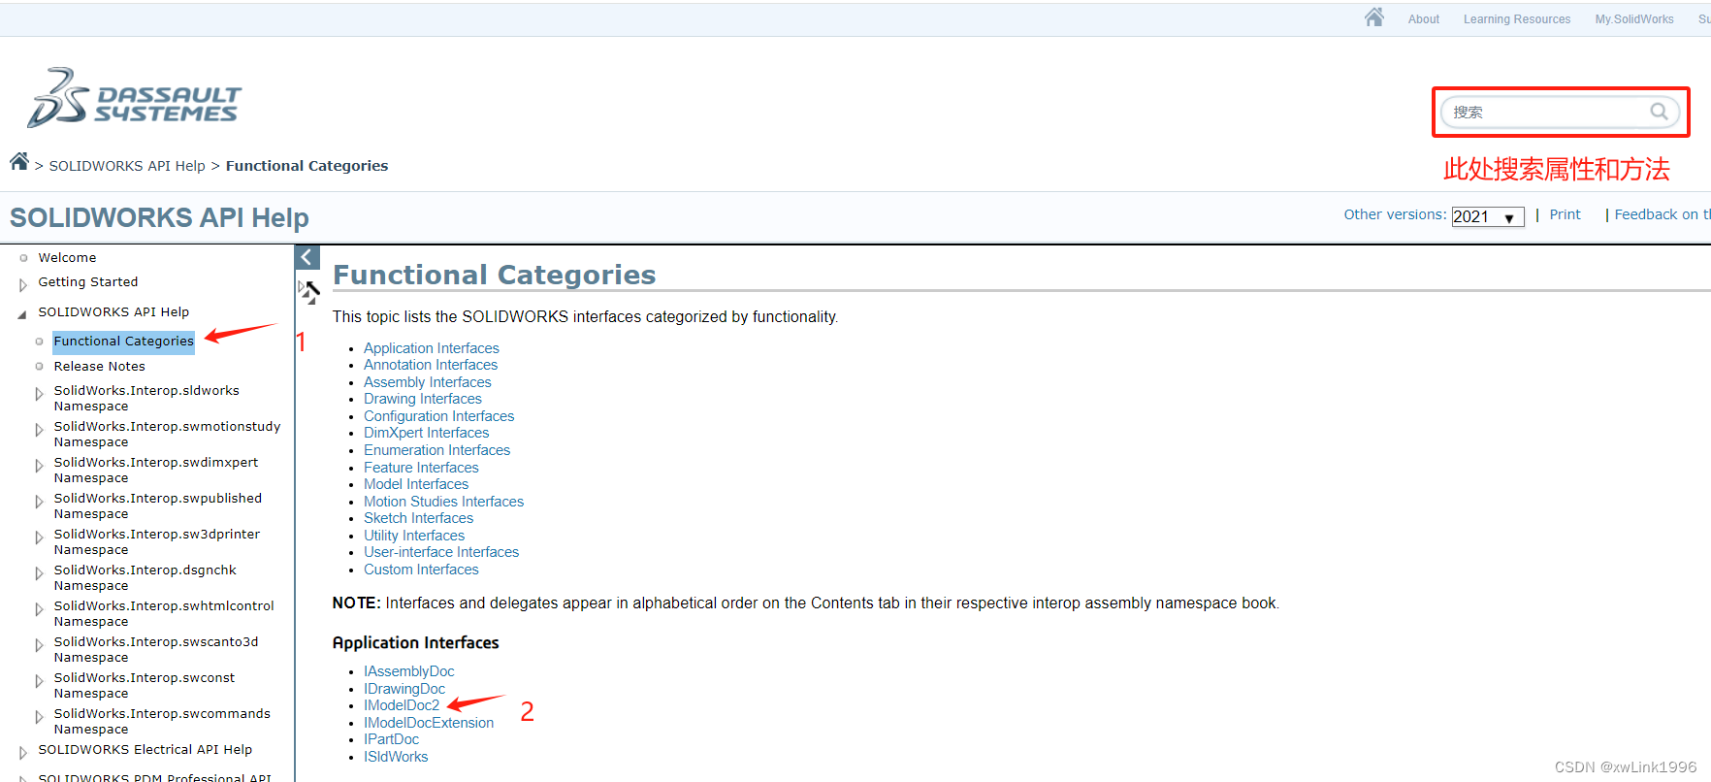Open Motion Studies Interfaces link
The height and width of the screenshot is (782, 1711).
tap(443, 502)
